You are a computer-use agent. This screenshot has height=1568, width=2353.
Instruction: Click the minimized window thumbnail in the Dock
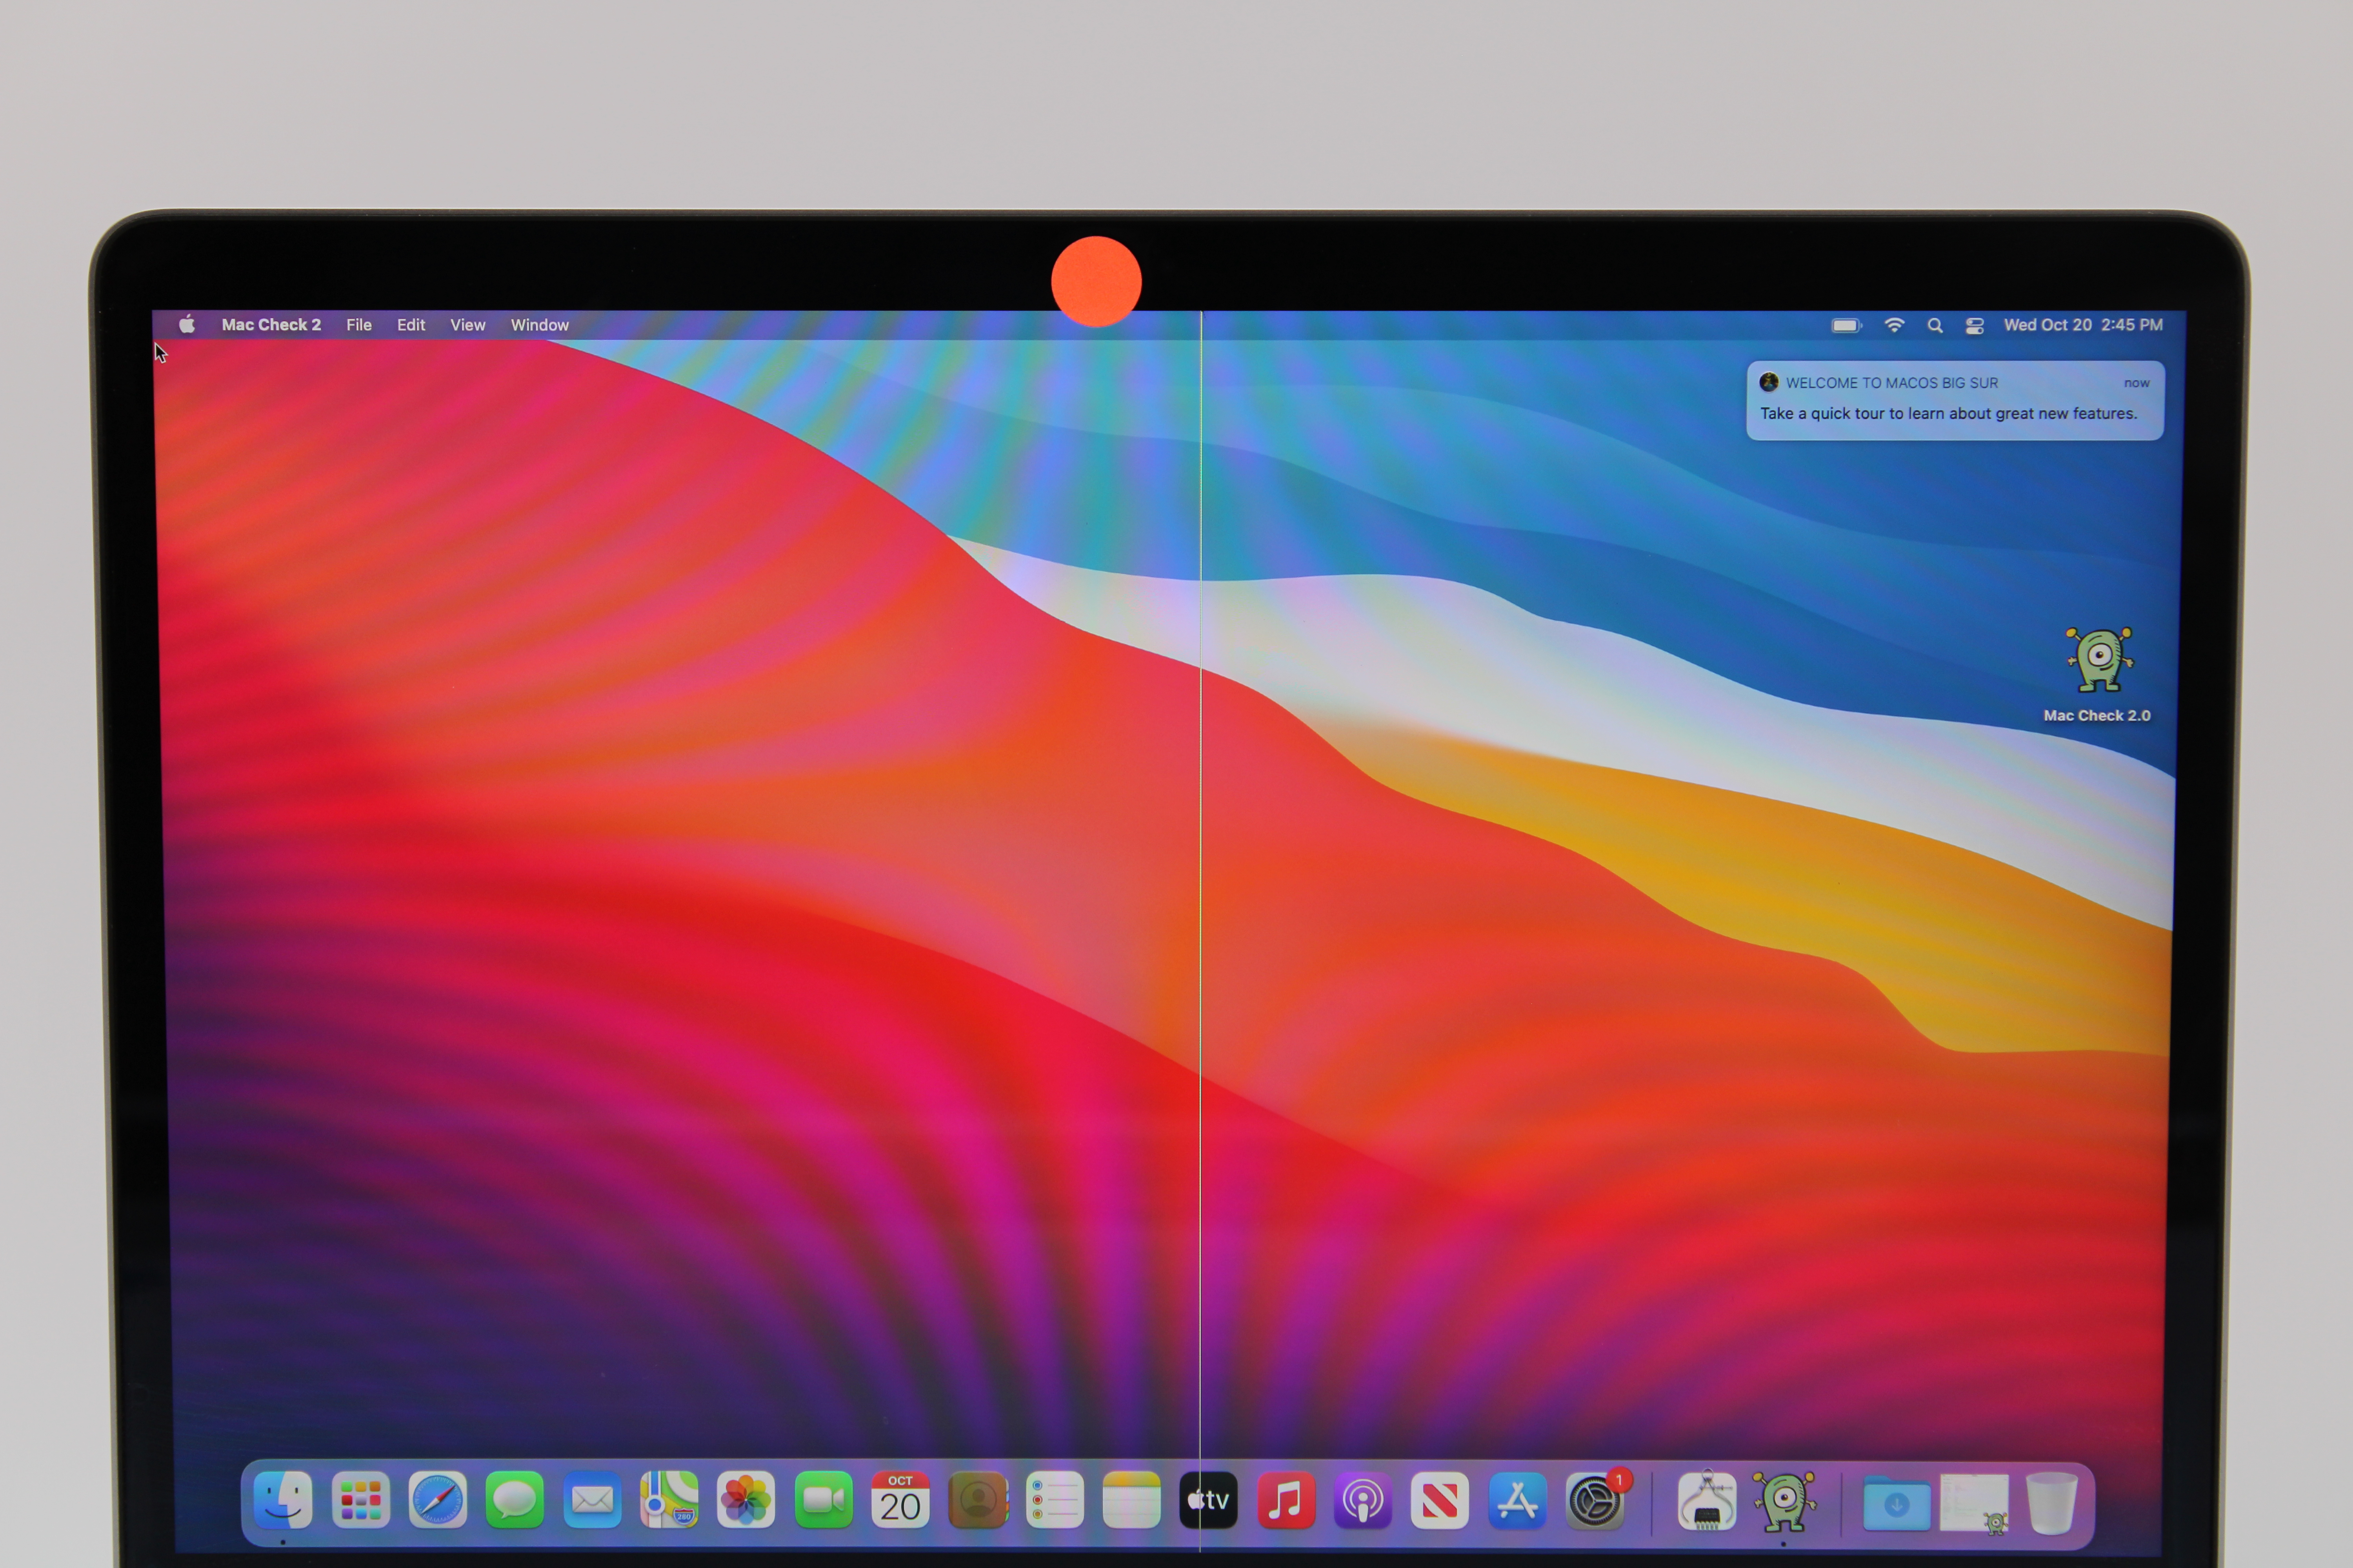tap(1974, 1502)
